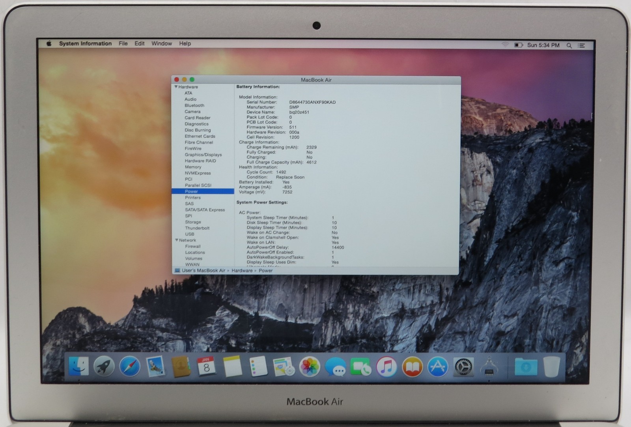Select Fibre Channel in the sidebar

199,142
